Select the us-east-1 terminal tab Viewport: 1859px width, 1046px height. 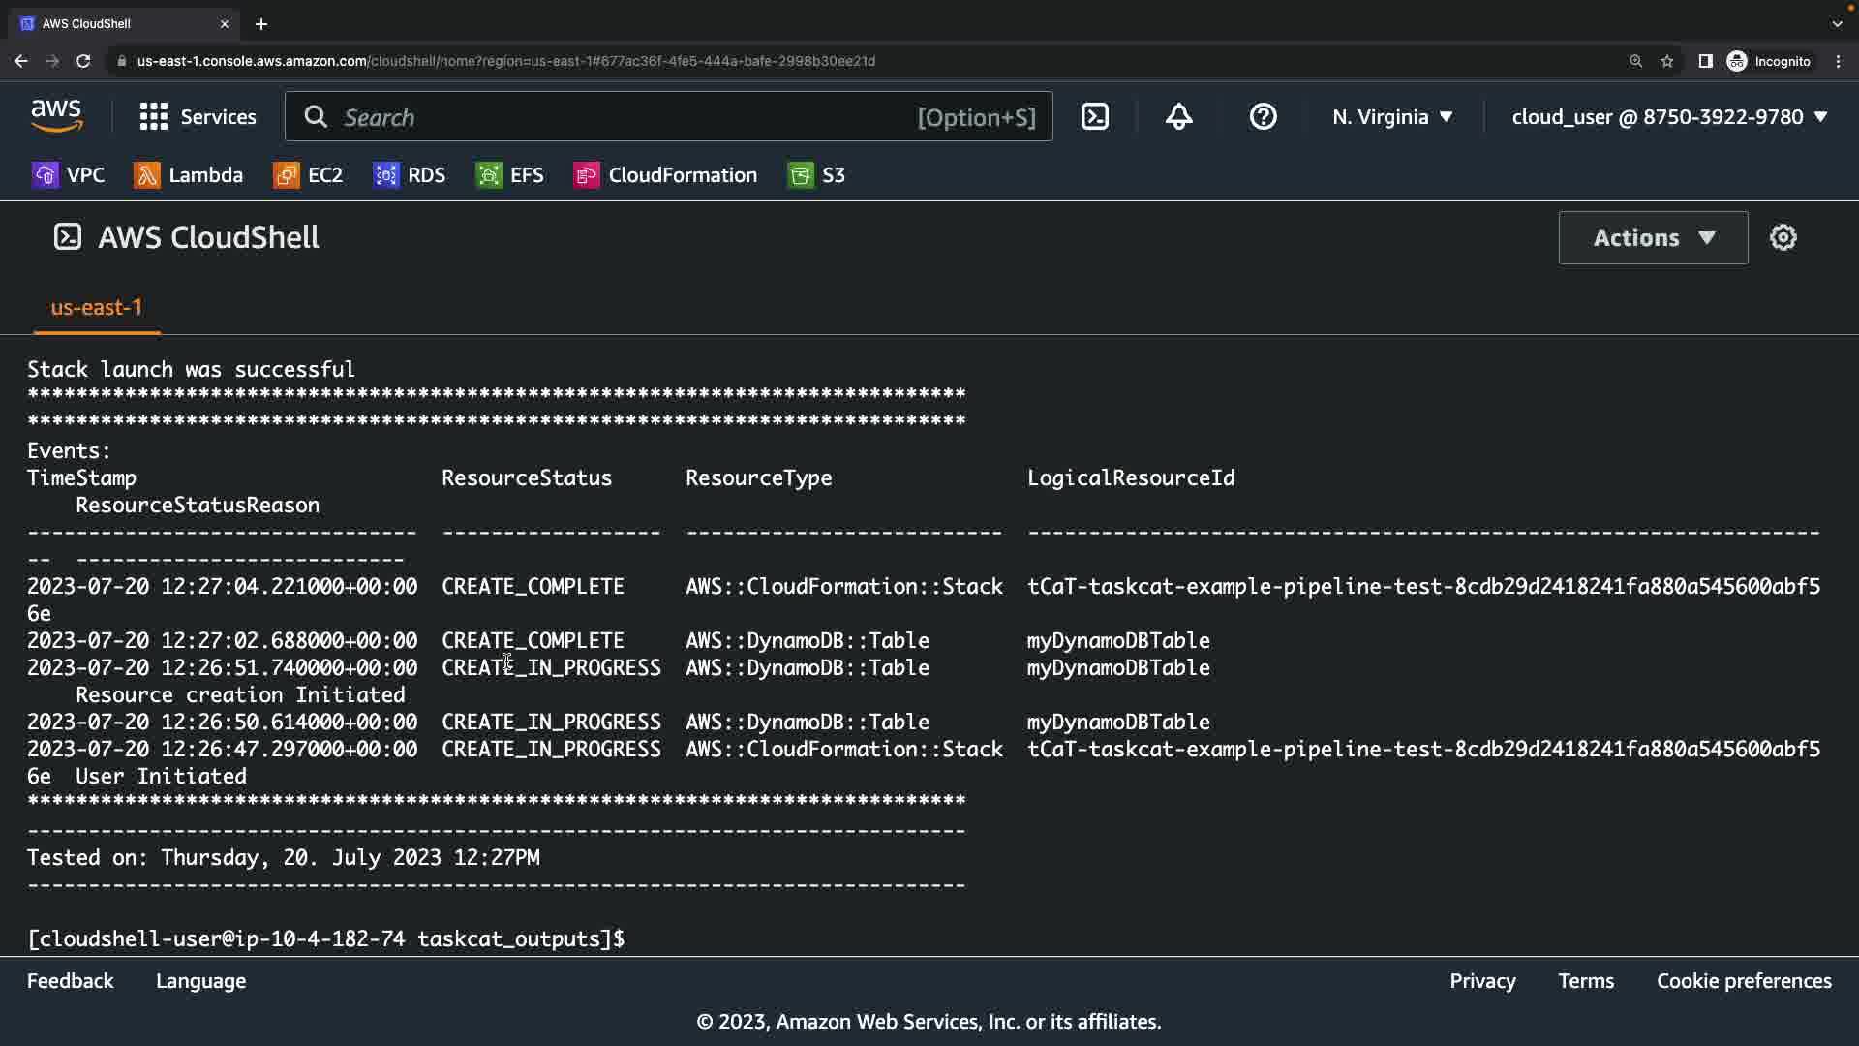pyautogui.click(x=97, y=307)
